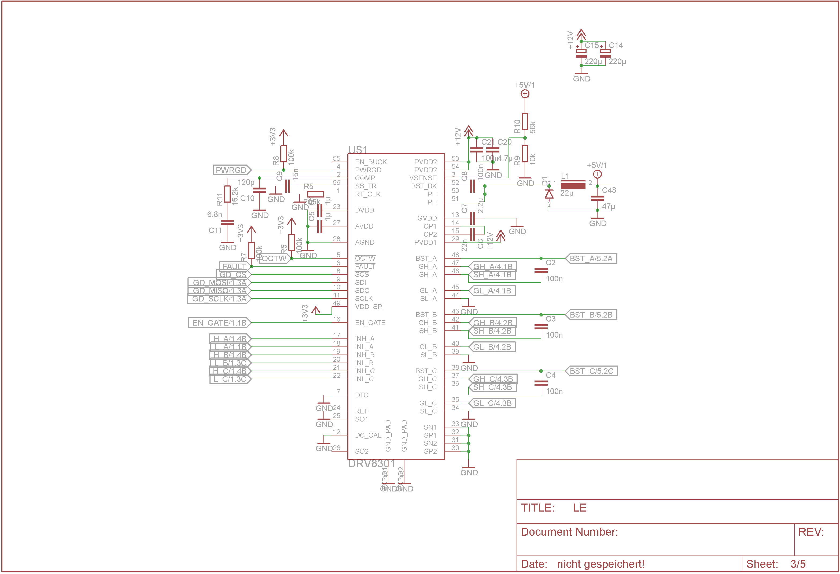840x574 pixels.
Task: Select the GVDD pin name
Action: click(427, 219)
